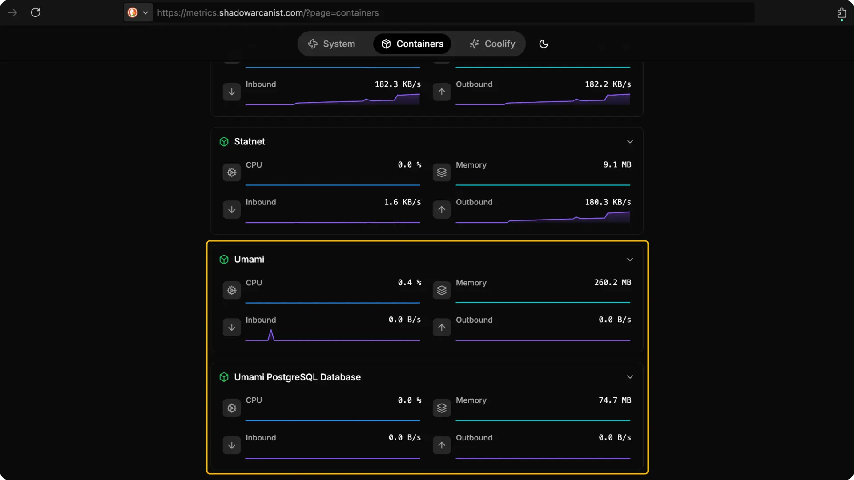Collapse the Statnet container section
The height and width of the screenshot is (480, 854).
click(x=630, y=141)
